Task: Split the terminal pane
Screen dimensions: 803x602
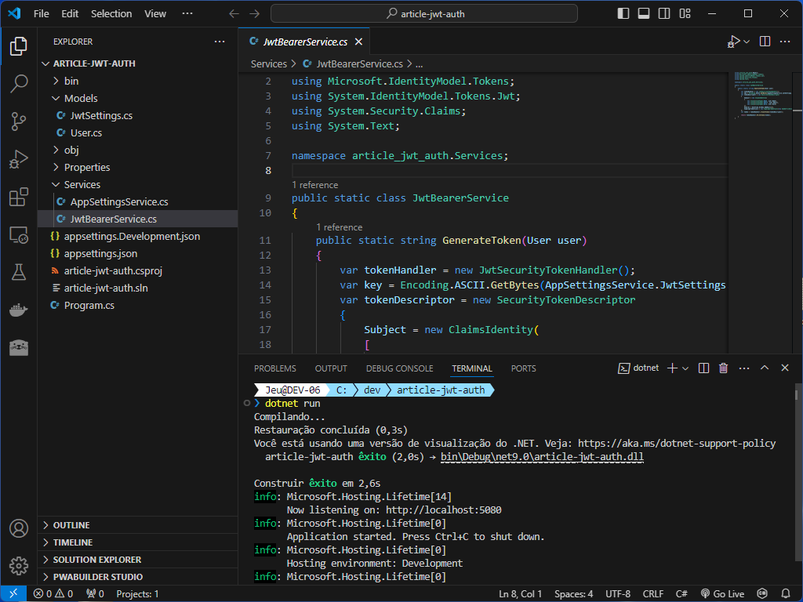Action: tap(703, 368)
